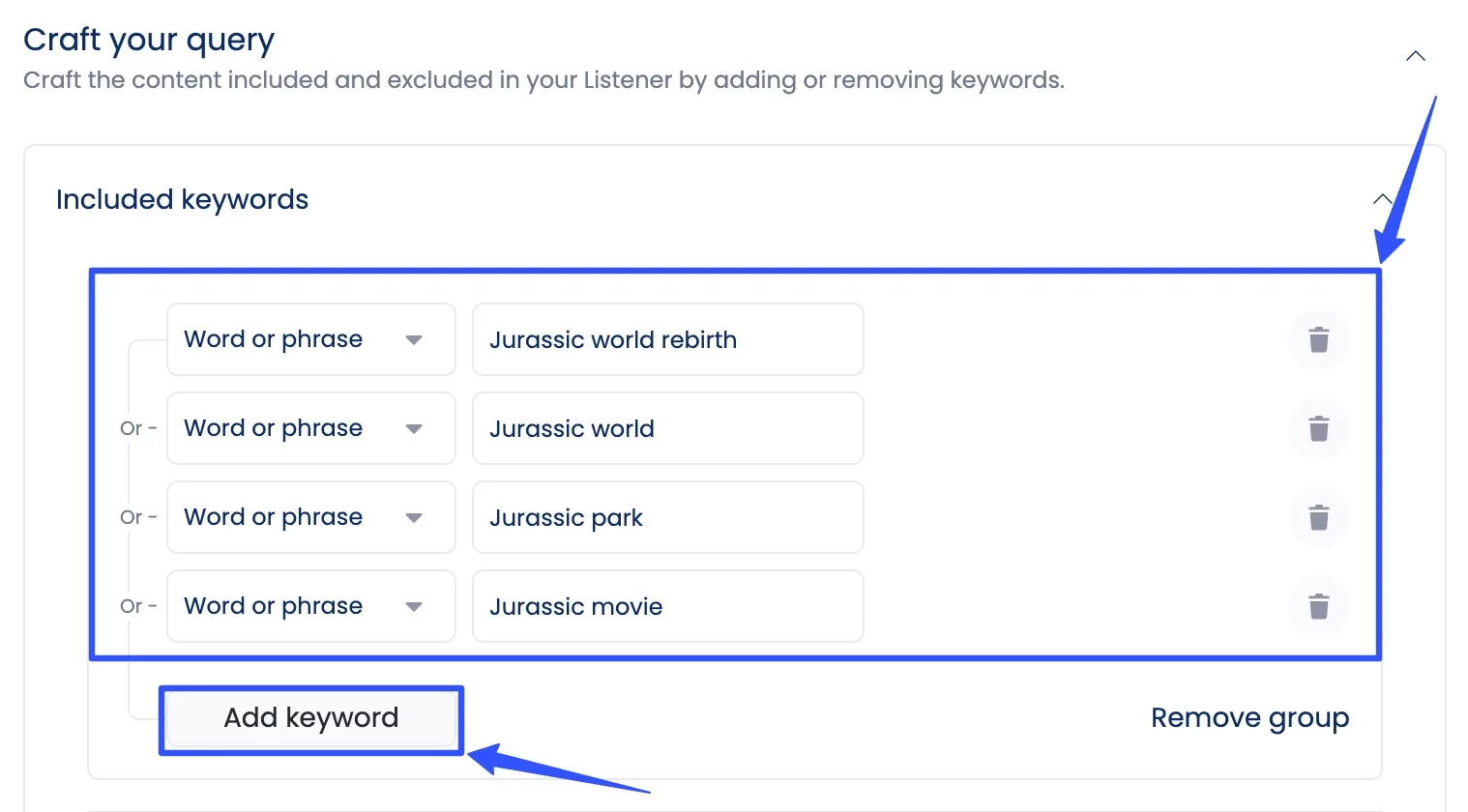Click the 'Or' connector beside 'Jurassic park' row
1468x812 pixels.
[132, 518]
